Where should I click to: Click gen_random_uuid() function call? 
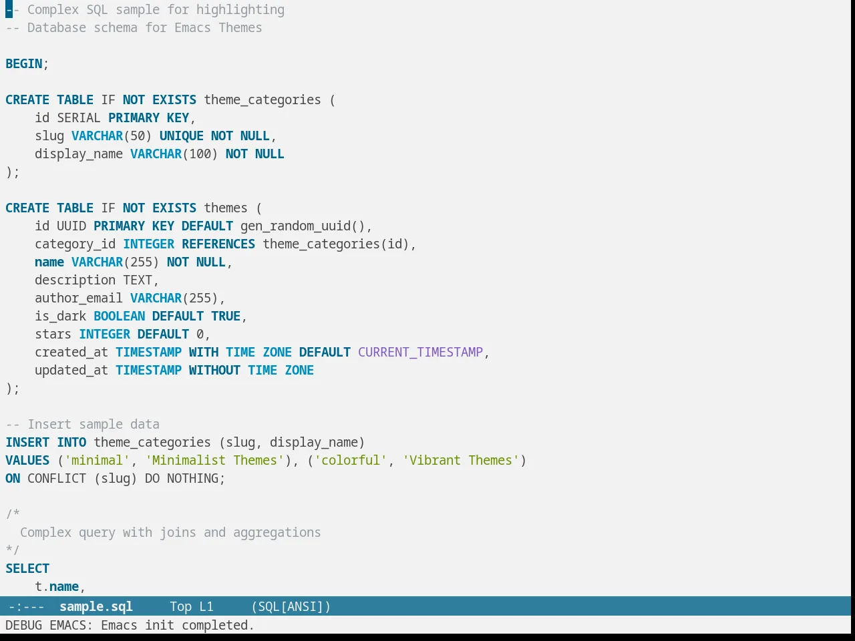(x=303, y=226)
